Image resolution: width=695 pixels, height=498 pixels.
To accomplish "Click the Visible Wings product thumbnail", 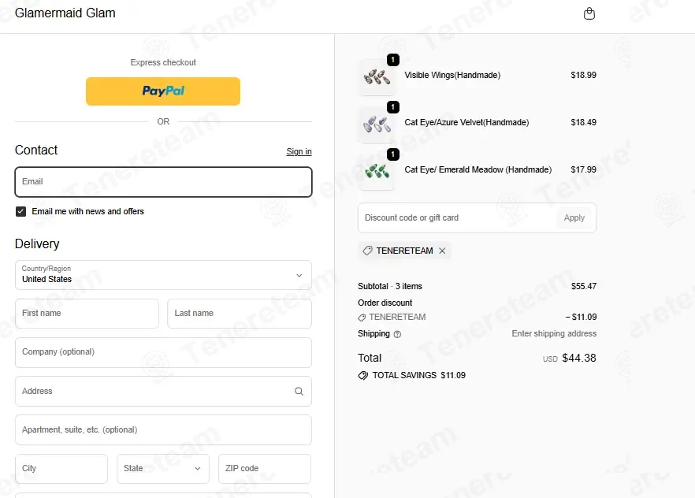I will point(377,77).
